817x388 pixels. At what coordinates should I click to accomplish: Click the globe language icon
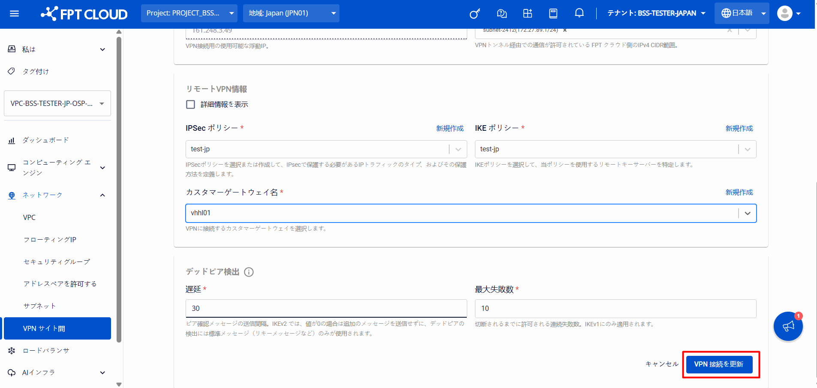coord(726,13)
